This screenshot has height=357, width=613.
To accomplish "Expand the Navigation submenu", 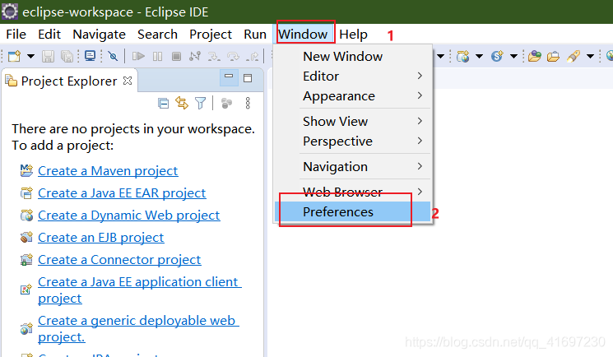I will point(353,167).
